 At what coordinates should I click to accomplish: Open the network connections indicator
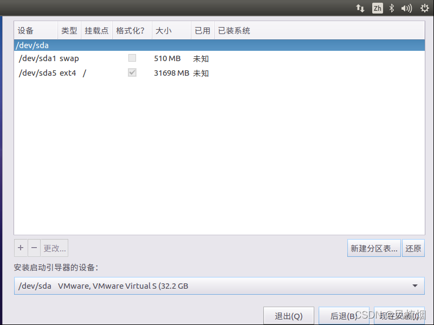360,8
